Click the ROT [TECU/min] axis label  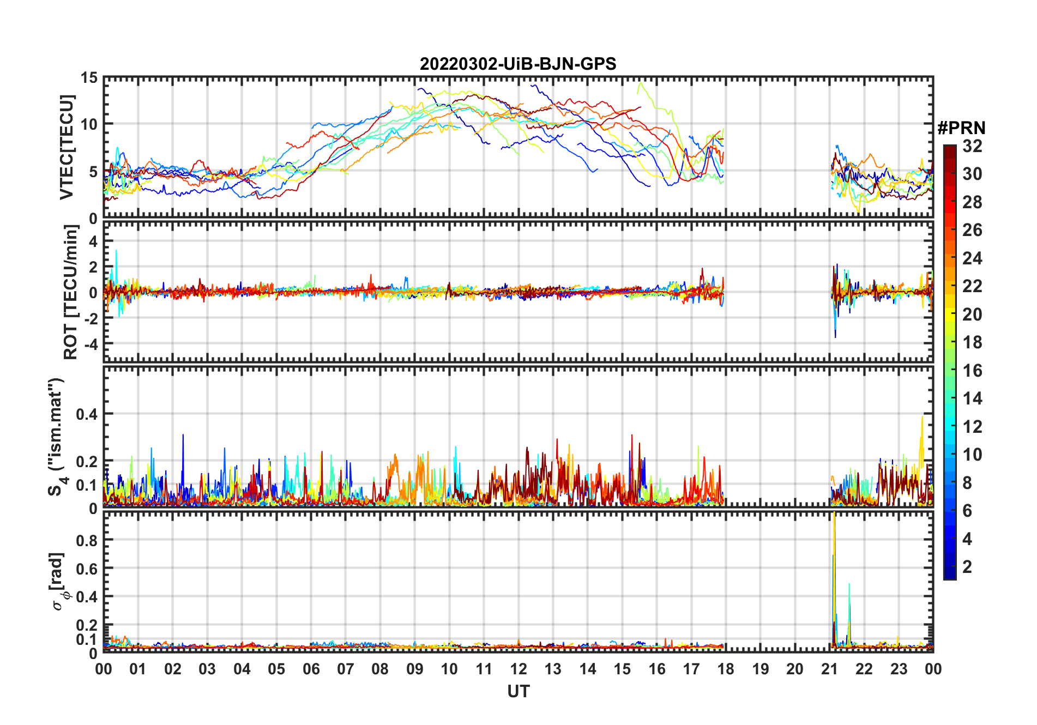[x=70, y=292]
